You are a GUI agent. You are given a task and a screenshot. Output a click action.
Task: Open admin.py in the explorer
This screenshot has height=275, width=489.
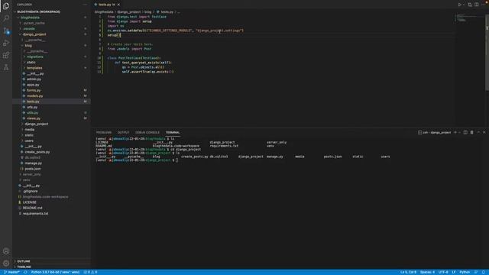[x=34, y=79]
